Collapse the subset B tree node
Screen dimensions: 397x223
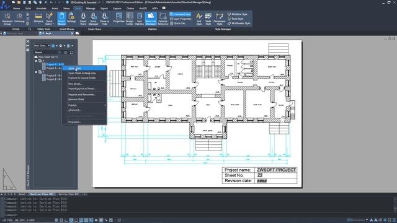(x=36, y=72)
